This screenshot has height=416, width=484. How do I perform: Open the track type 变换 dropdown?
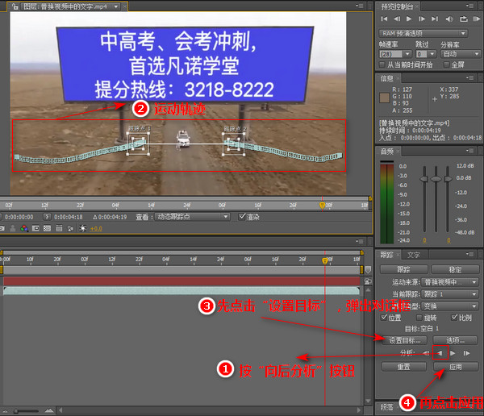pyautogui.click(x=450, y=306)
